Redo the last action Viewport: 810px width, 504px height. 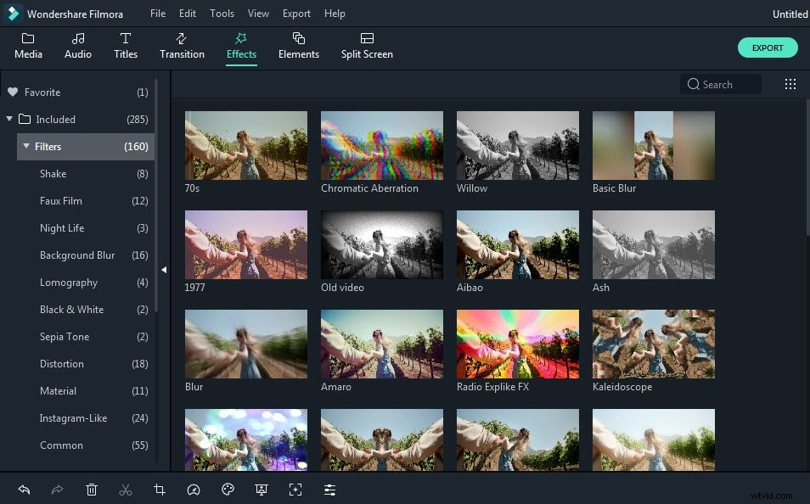pos(58,490)
